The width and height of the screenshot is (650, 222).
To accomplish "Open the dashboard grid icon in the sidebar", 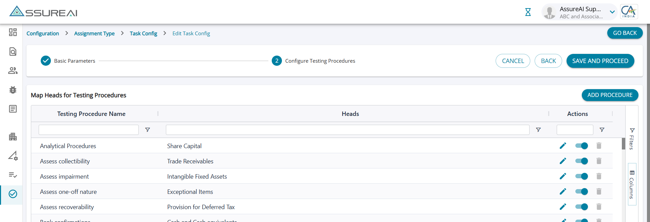I will click(13, 32).
